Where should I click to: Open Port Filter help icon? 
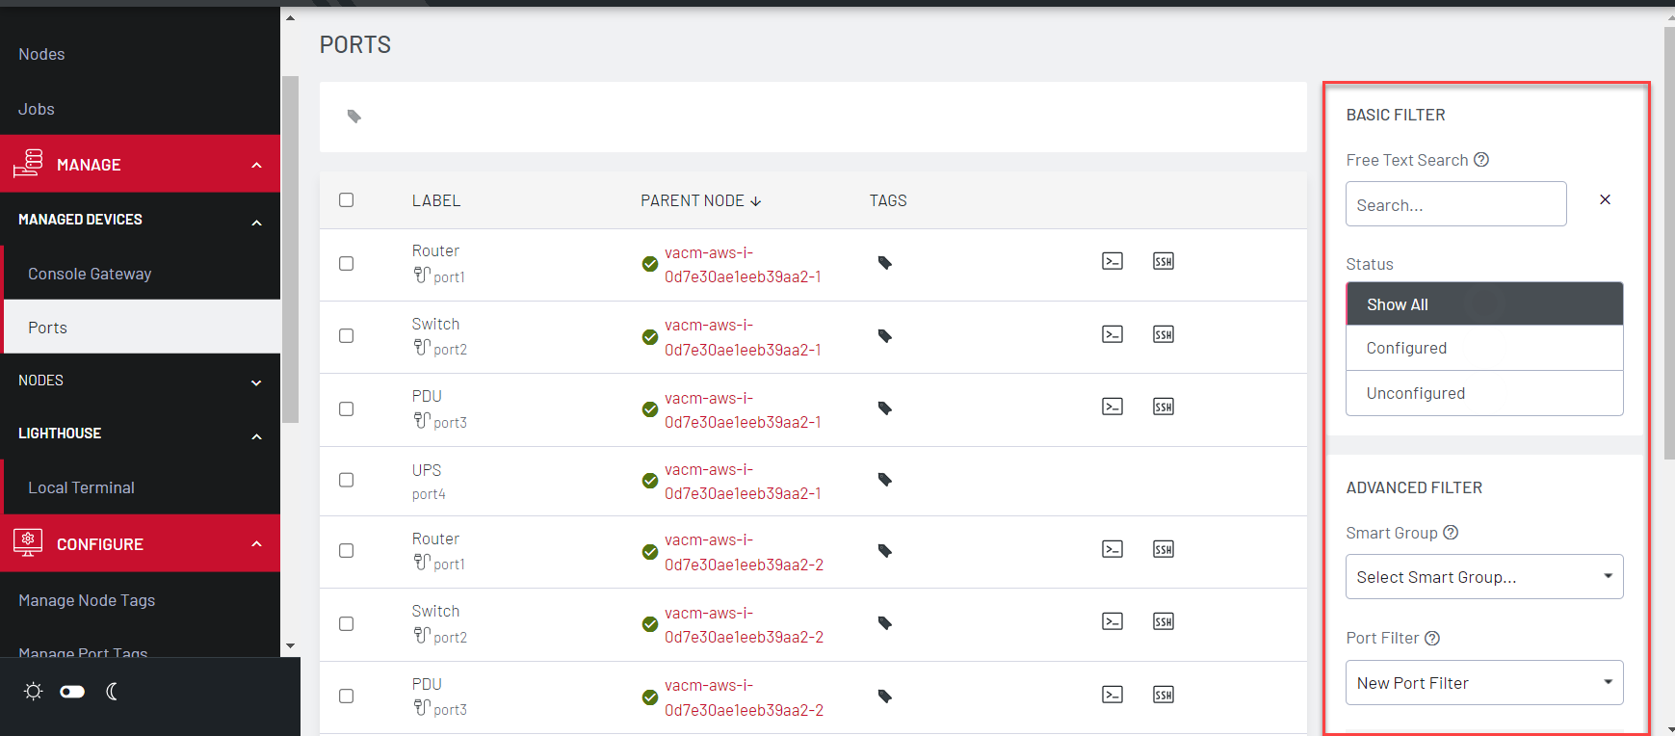click(x=1432, y=638)
